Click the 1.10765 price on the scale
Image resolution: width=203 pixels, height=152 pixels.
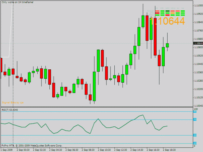[x=198, y=30]
